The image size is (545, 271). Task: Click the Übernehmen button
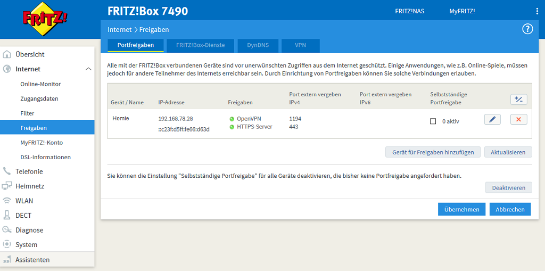[x=461, y=209]
